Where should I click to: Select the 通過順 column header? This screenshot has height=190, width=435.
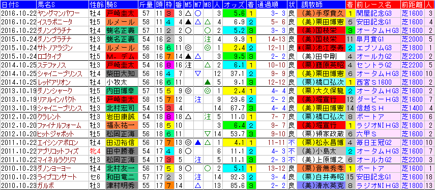click(x=271, y=5)
